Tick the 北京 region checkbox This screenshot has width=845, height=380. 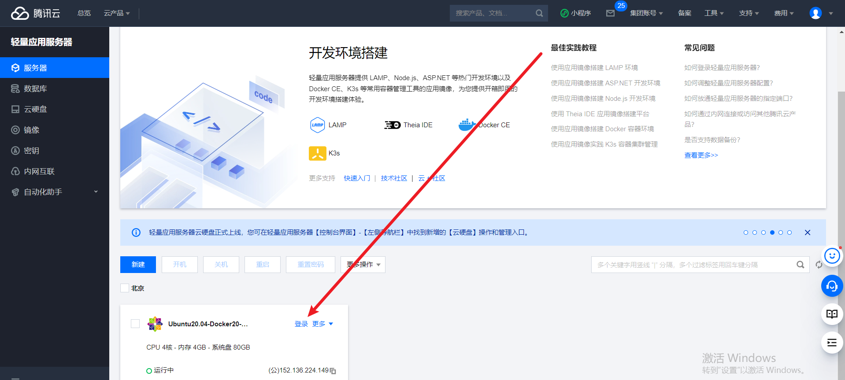click(125, 288)
